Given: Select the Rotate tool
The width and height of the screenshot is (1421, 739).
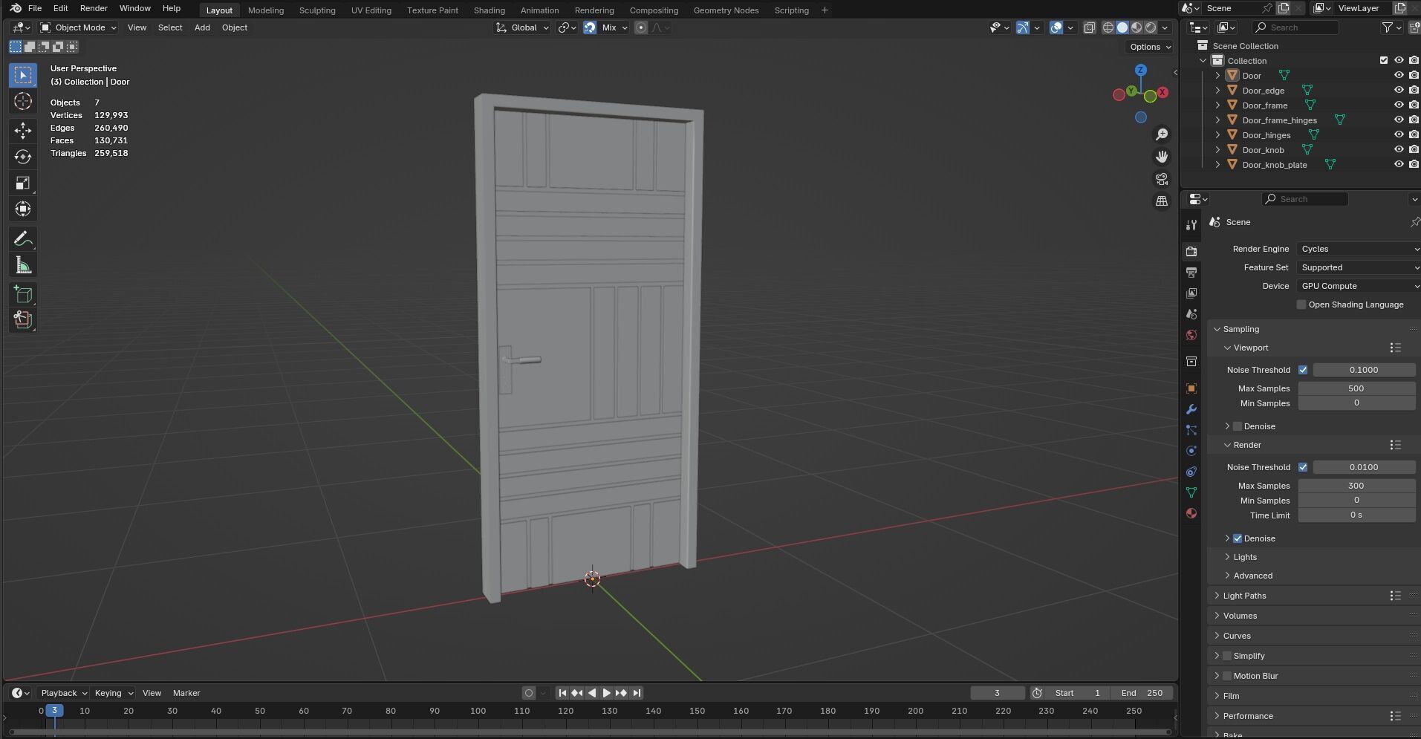Looking at the screenshot, I should click(x=23, y=157).
